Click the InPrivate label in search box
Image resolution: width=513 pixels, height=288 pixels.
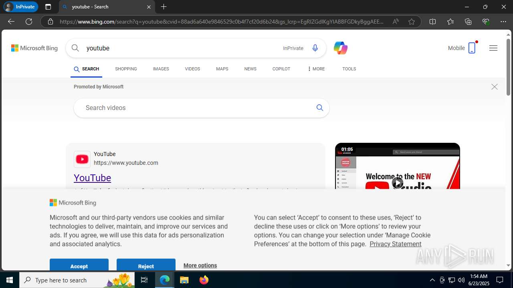pyautogui.click(x=293, y=48)
